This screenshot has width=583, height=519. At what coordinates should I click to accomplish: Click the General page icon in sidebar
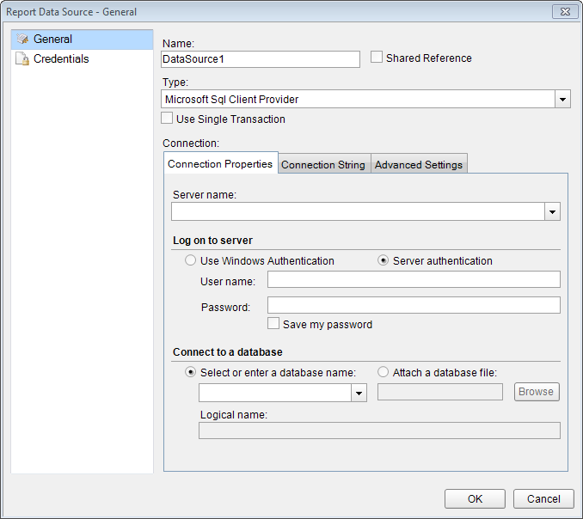[x=22, y=40]
